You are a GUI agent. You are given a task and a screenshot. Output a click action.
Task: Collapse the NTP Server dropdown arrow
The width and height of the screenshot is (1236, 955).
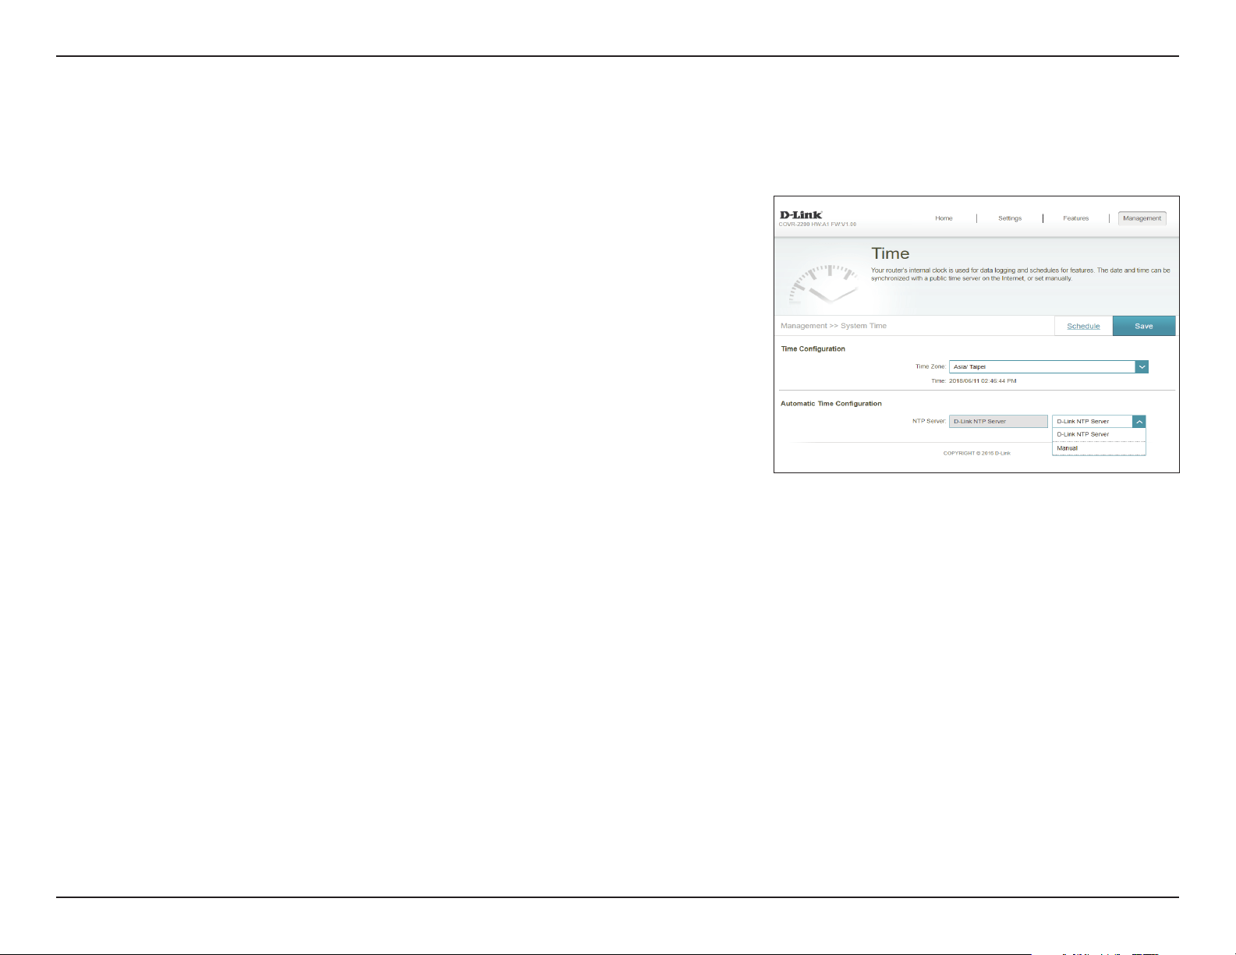coord(1139,421)
